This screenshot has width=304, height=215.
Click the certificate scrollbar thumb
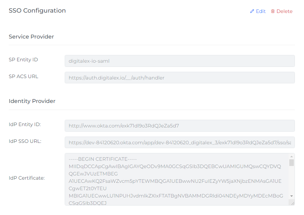pos(291,162)
